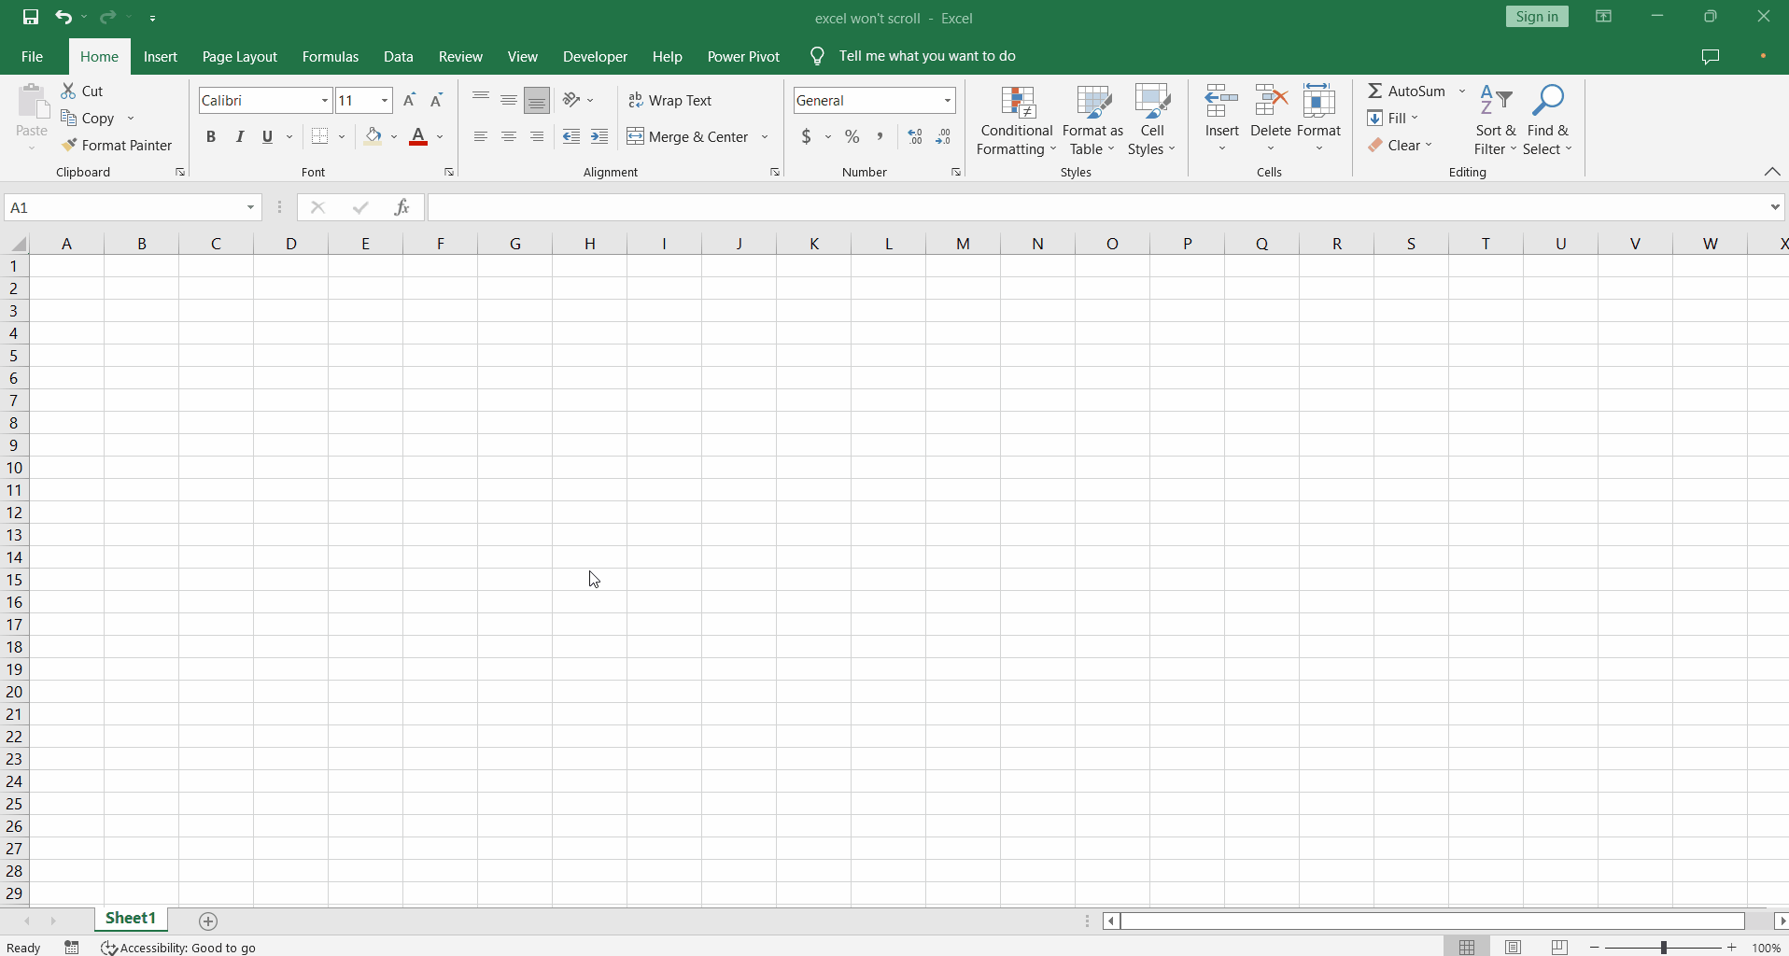1789x956 pixels.
Task: Click the Increase Decimal icon
Action: (915, 136)
